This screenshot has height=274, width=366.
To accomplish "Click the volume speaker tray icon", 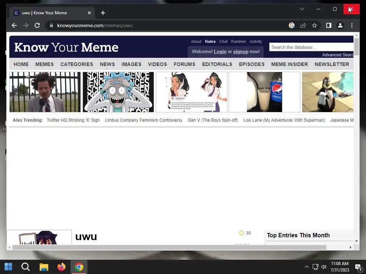I will click(x=323, y=267).
